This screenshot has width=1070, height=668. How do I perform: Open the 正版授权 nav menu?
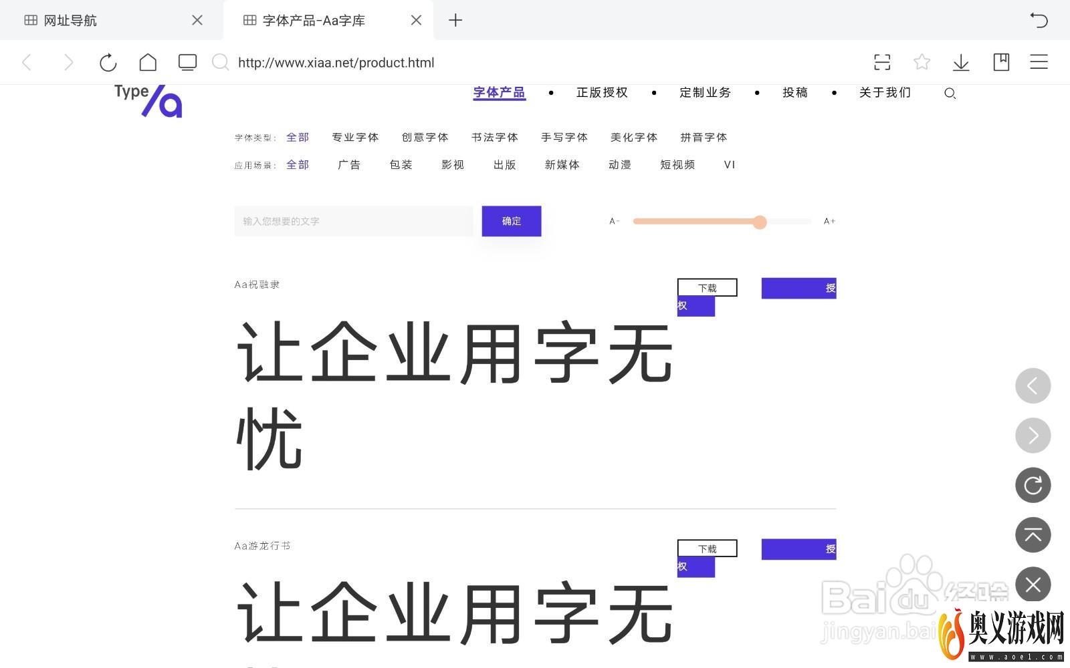point(602,92)
